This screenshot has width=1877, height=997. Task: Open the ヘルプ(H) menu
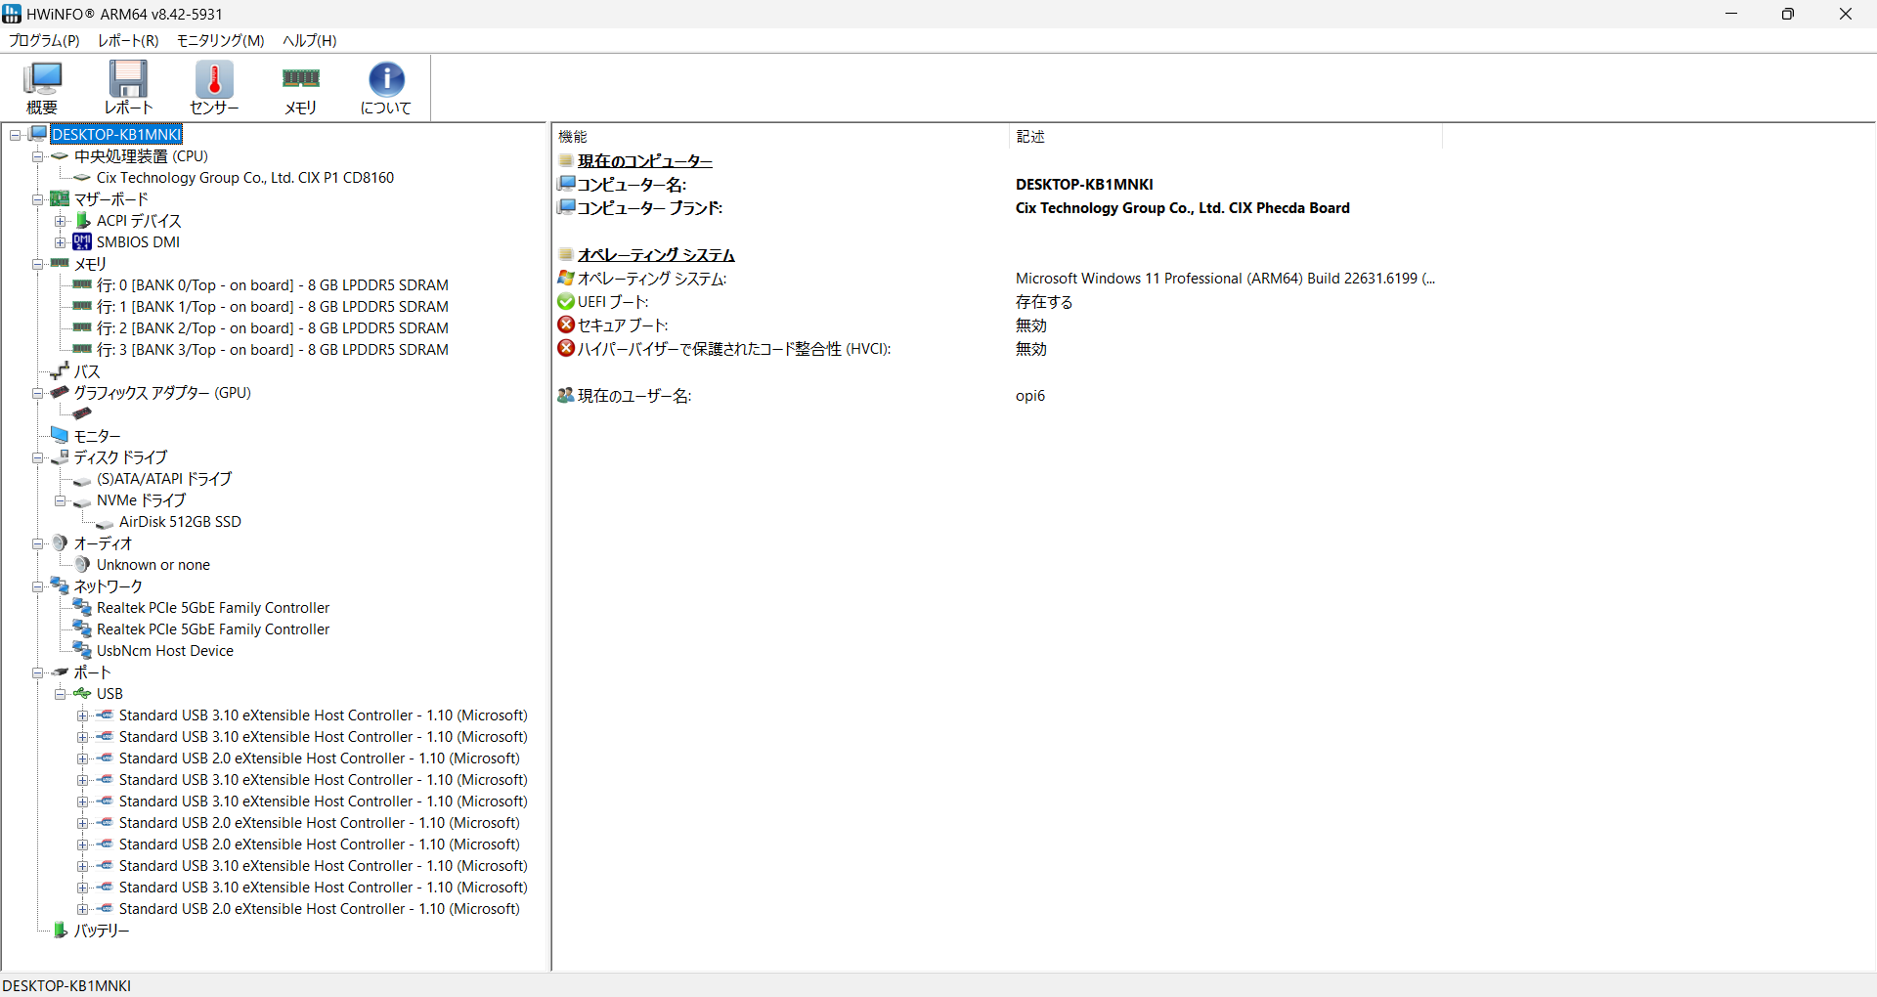coord(309,40)
